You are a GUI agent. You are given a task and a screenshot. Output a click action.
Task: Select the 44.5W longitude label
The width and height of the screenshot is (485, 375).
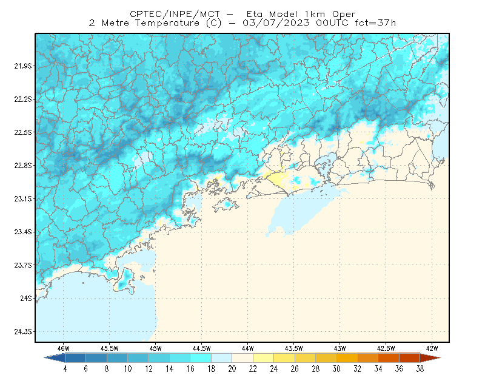click(202, 348)
